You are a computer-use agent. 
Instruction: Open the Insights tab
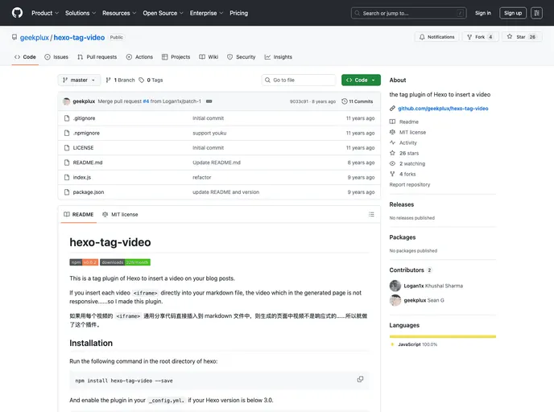[278, 57]
